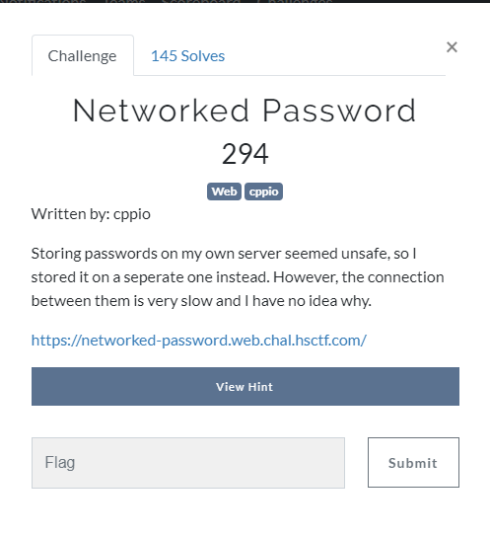Close the challenge dialog with the X
The image size is (490, 536).
click(x=452, y=46)
